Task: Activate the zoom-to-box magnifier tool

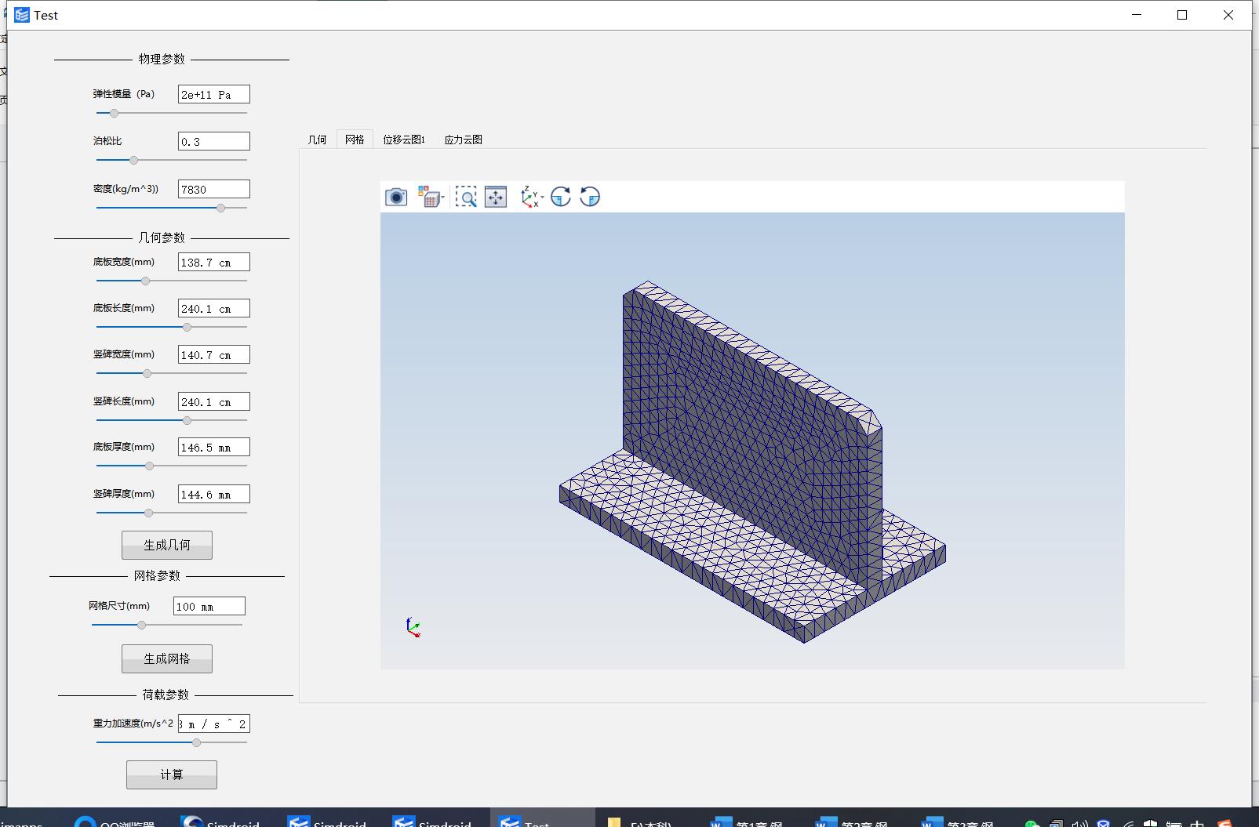Action: pyautogui.click(x=466, y=197)
